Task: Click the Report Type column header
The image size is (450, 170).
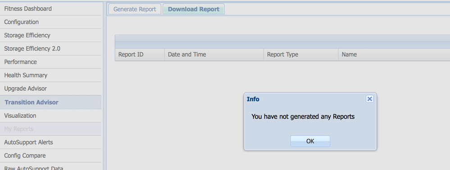Action: coord(301,54)
